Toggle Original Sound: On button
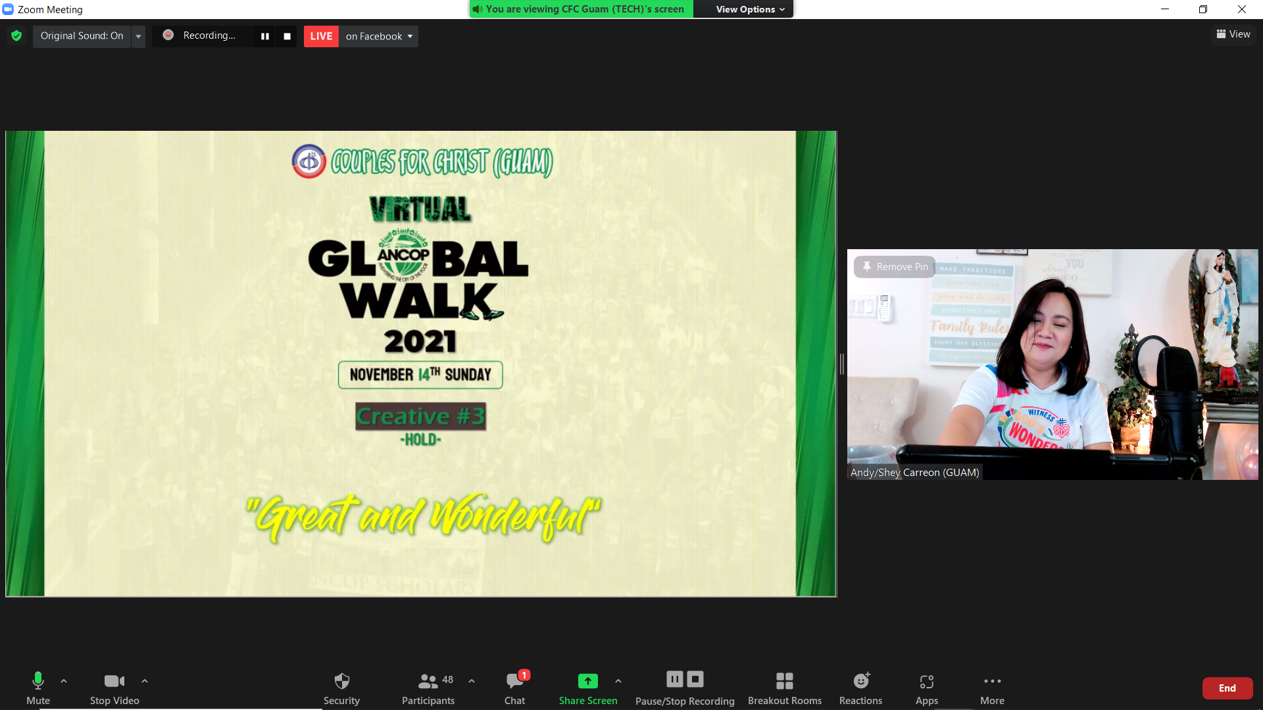 [82, 35]
